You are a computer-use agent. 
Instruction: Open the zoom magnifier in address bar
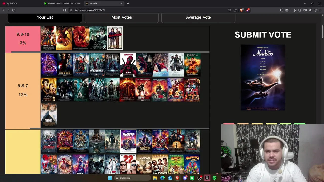pyautogui.click(x=230, y=10)
